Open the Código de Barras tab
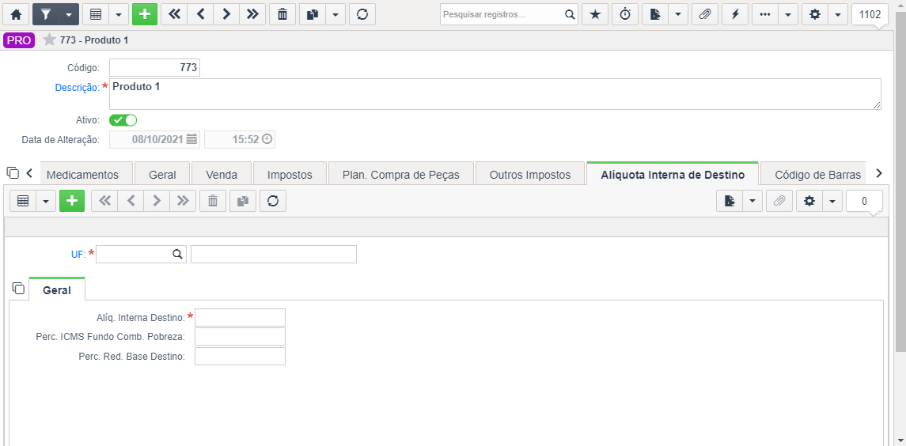This screenshot has width=906, height=446. 817,175
